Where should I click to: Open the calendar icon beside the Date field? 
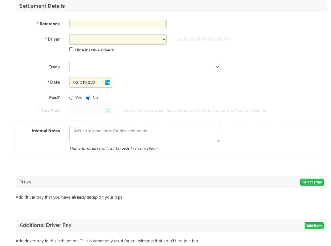pyautogui.click(x=108, y=82)
